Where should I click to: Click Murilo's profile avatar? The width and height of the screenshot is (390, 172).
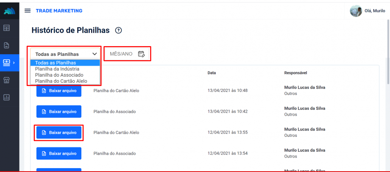pyautogui.click(x=356, y=11)
